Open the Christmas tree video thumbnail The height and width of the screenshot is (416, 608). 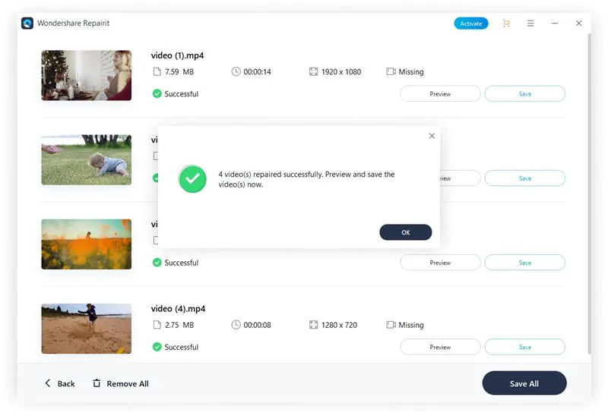(86, 75)
